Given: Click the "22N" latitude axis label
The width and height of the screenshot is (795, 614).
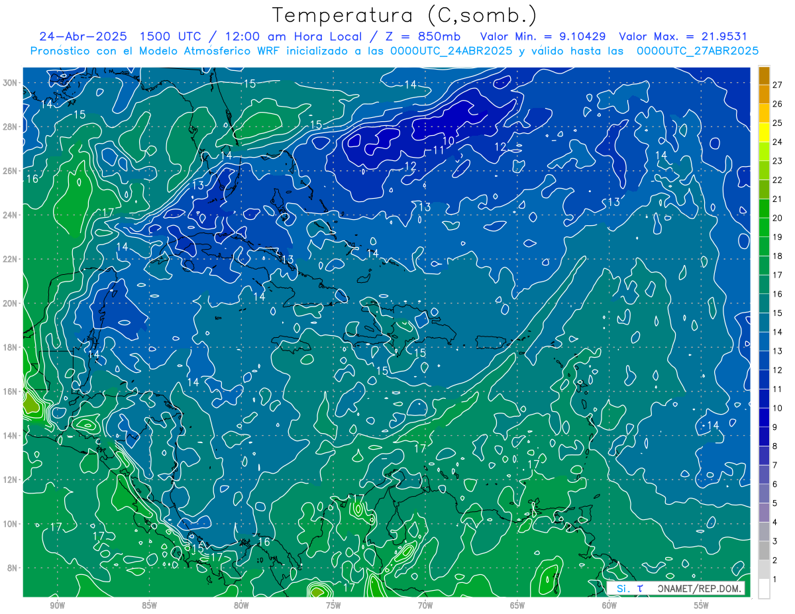Looking at the screenshot, I should [11, 259].
